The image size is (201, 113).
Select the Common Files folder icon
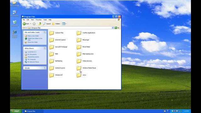[x=52, y=33]
